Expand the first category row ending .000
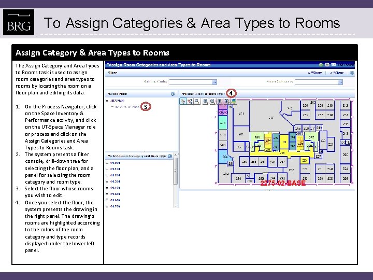 107,163
